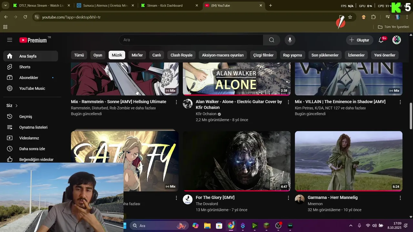The image size is (413, 232).
Task: Open the tab search dropdown arrow
Action: point(5,5)
